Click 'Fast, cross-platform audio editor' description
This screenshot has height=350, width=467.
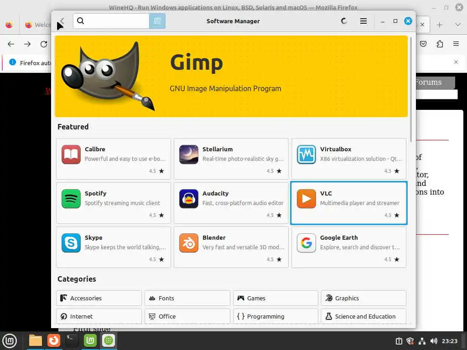pos(243,203)
